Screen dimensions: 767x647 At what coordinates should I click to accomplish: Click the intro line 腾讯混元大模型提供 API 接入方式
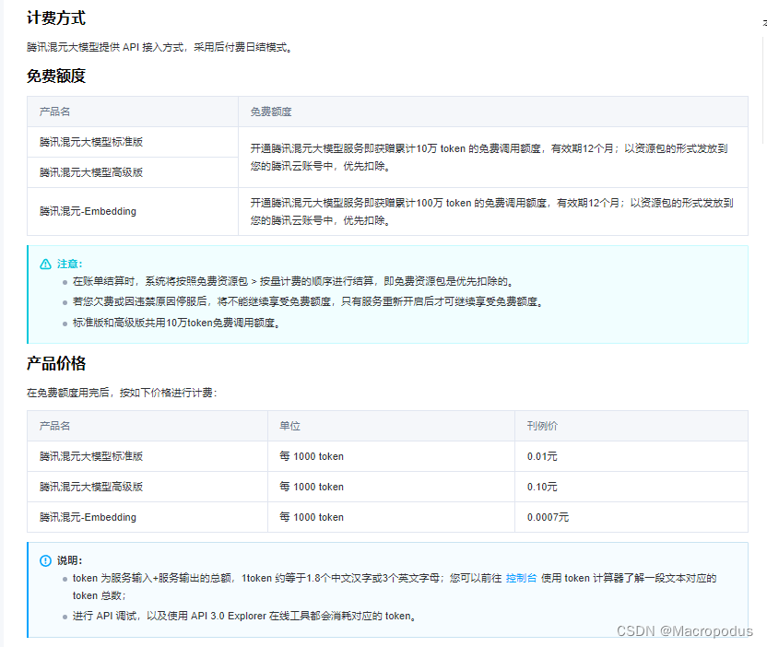click(160, 47)
